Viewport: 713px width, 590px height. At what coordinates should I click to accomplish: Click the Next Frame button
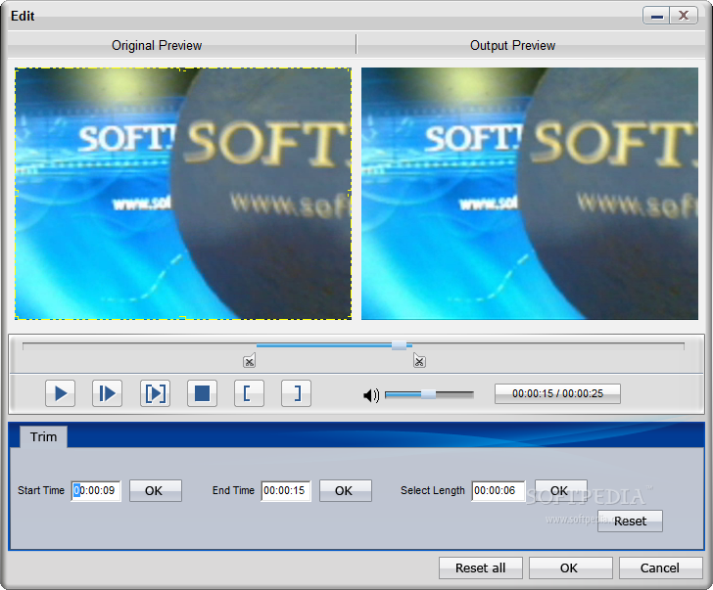[x=108, y=393]
